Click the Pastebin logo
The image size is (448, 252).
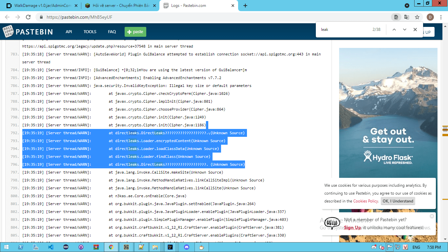click(x=28, y=32)
